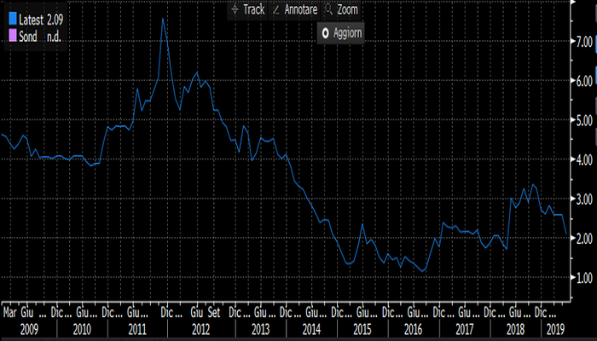Click the Set month label on axis
Viewport: 597px width, 341px height.
point(214,312)
